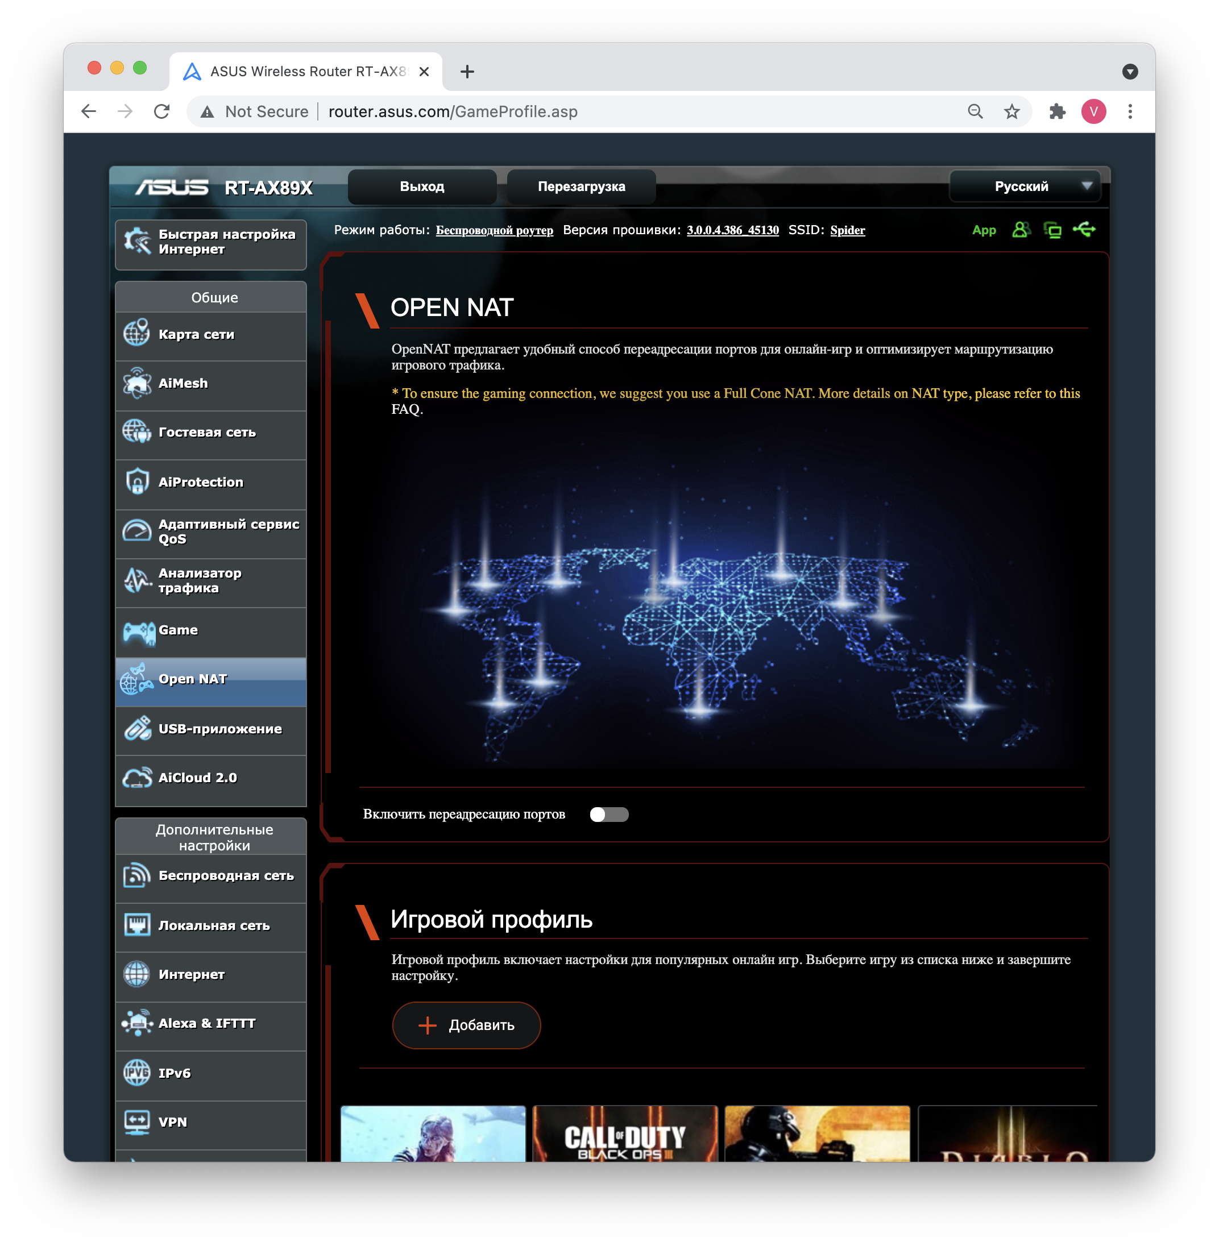Click the AiProtection shield icon
Screen dimensions: 1219x1246
point(136,481)
